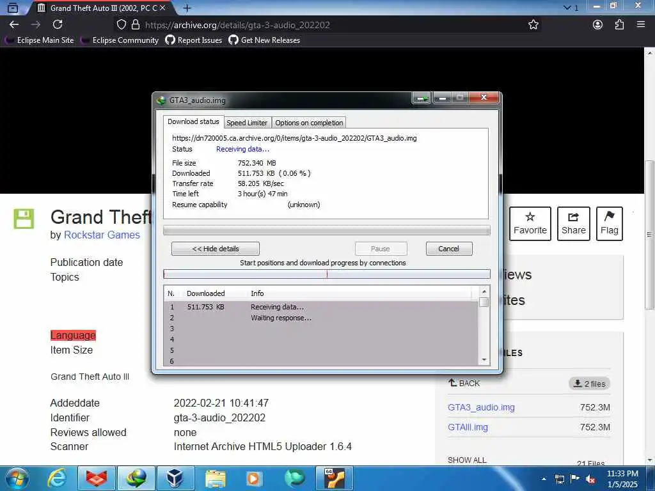Open the Windows Start button

pos(16,478)
